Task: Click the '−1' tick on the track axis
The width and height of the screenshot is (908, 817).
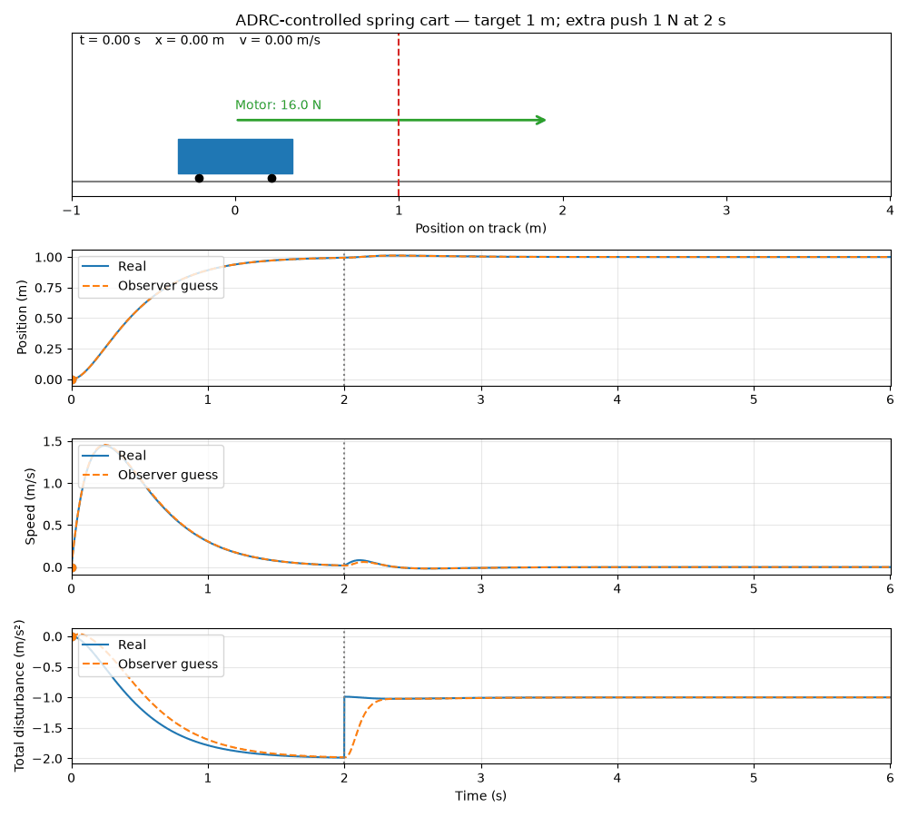Action: (71, 211)
